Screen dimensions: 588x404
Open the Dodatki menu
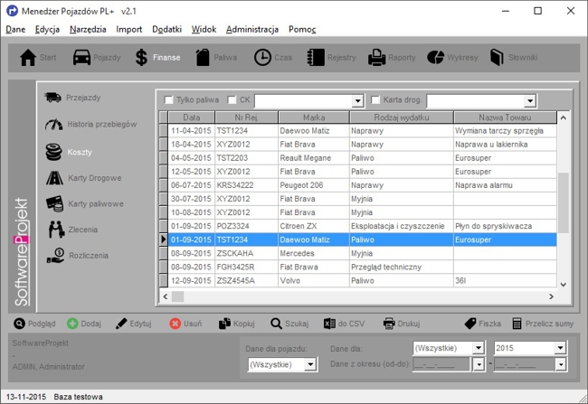166,29
